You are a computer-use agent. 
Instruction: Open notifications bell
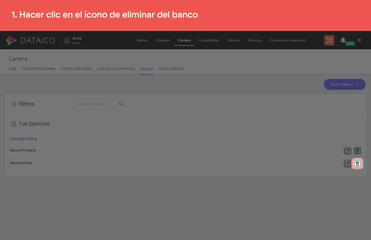click(x=343, y=40)
